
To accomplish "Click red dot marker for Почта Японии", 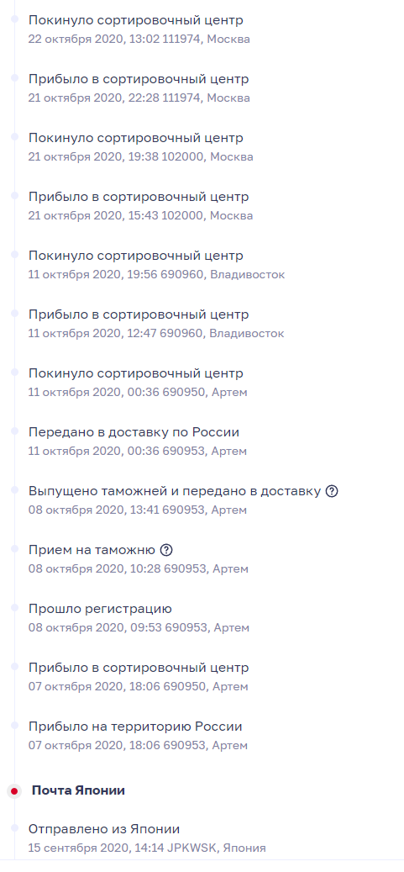I will point(14,790).
